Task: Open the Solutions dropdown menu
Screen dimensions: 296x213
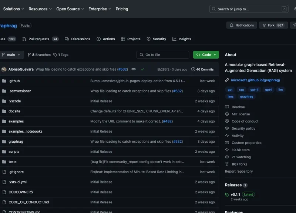Action: pyautogui.click(x=14, y=9)
